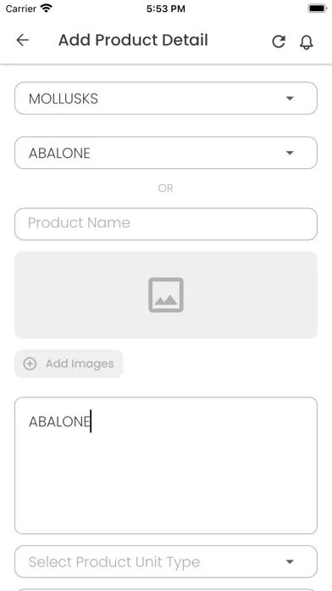The width and height of the screenshot is (332, 591).
Task: Open notifications via the bell icon
Action: (307, 42)
